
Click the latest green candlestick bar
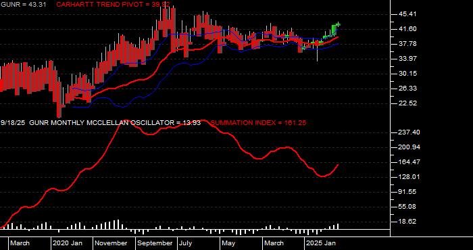(339, 24)
